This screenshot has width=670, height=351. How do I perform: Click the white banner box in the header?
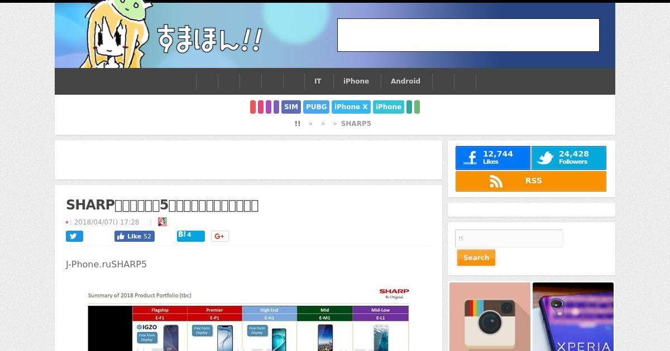point(468,35)
